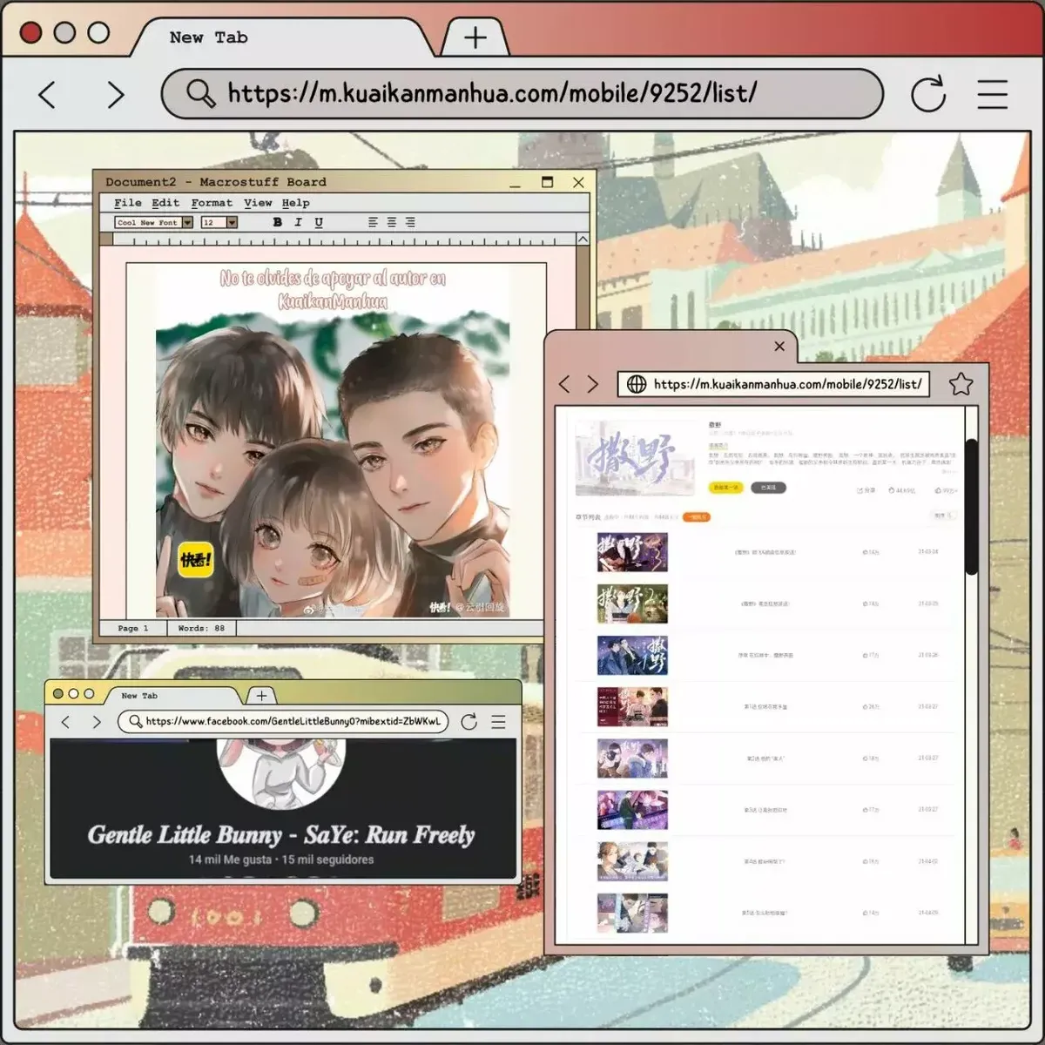Click the document scrollbar up arrow
The image size is (1045, 1045).
click(x=583, y=239)
